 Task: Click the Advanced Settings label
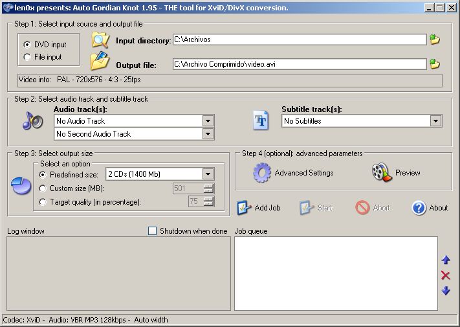coord(304,173)
